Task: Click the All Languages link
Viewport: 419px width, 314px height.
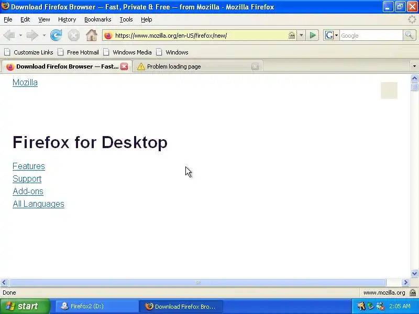Action: (38, 204)
